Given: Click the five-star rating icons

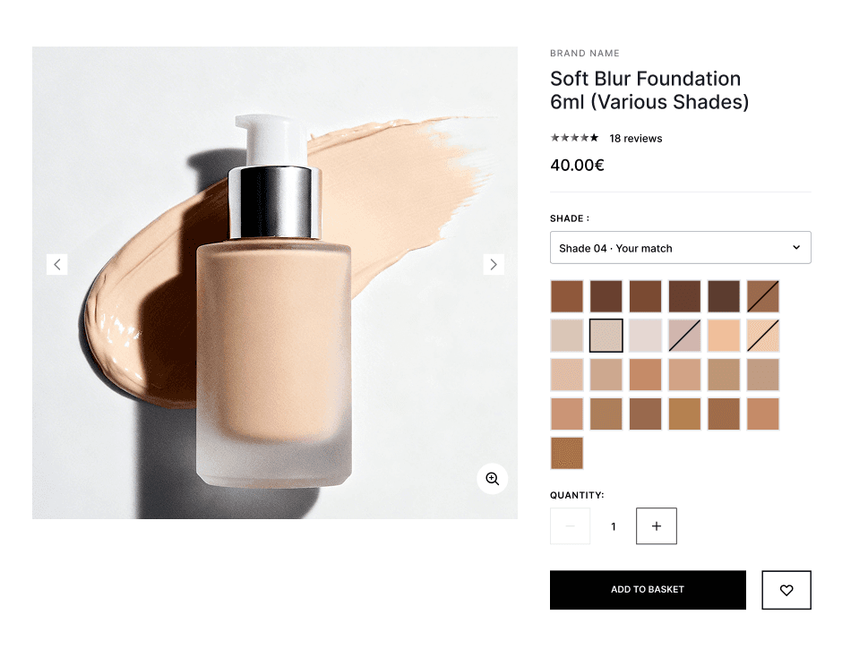Looking at the screenshot, I should point(574,138).
